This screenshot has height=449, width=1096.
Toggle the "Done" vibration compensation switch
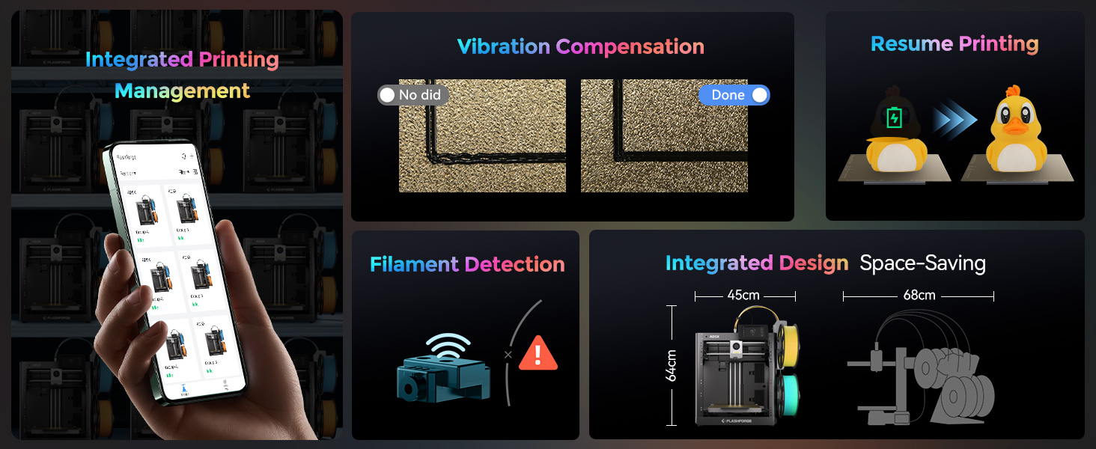(734, 95)
